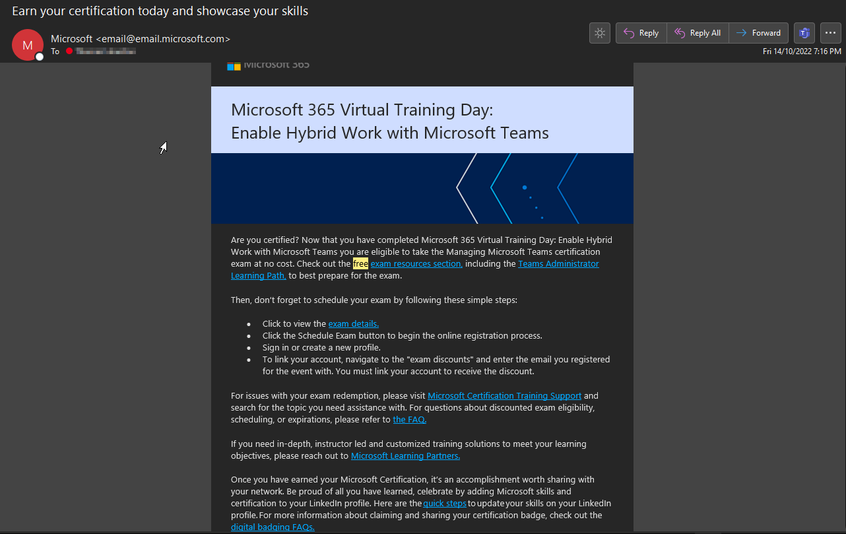Image resolution: width=846 pixels, height=534 pixels.
Task: Click the red presence dot beside recipient
Action: pyautogui.click(x=69, y=51)
